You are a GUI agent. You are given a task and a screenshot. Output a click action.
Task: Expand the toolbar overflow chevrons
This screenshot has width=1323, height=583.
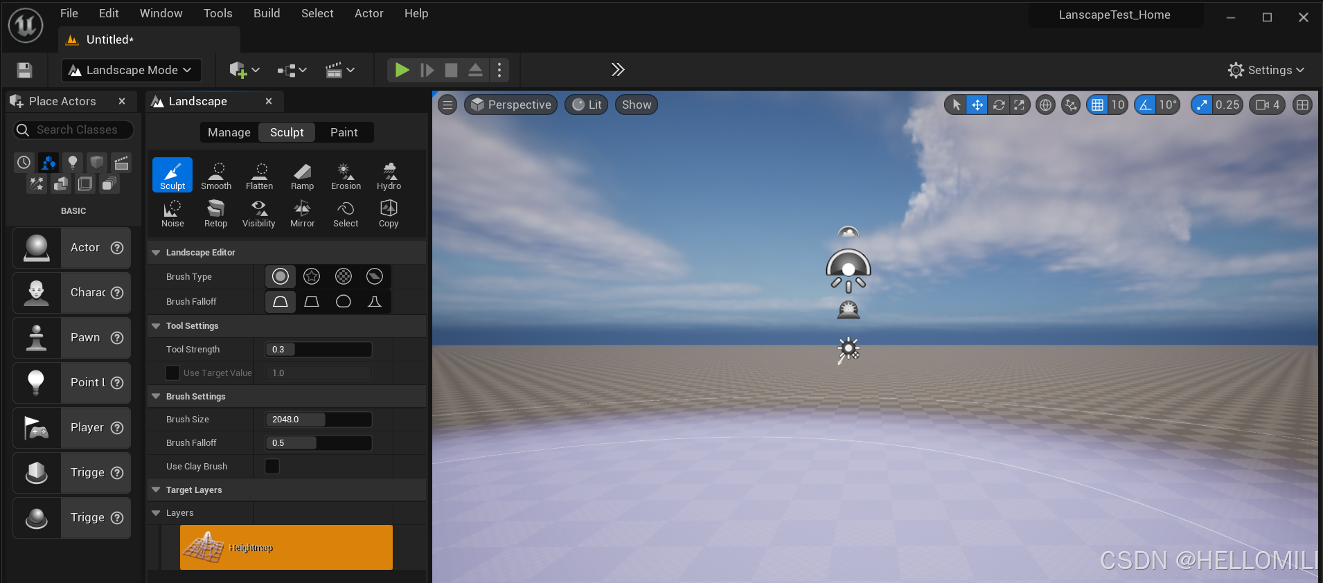tap(618, 69)
